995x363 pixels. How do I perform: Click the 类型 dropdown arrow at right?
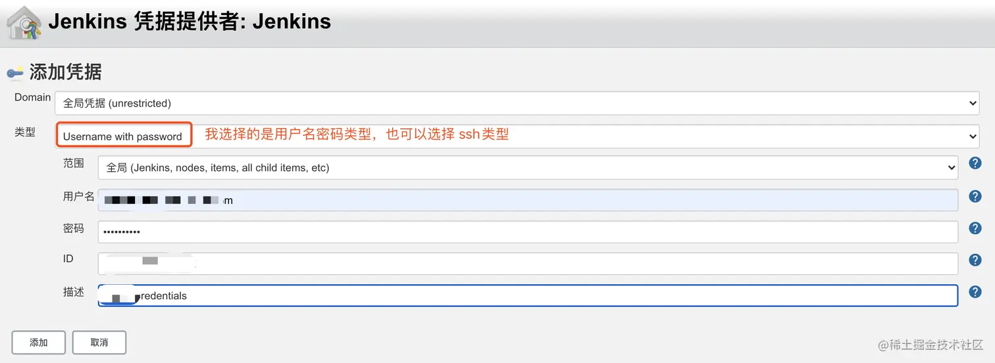[973, 136]
